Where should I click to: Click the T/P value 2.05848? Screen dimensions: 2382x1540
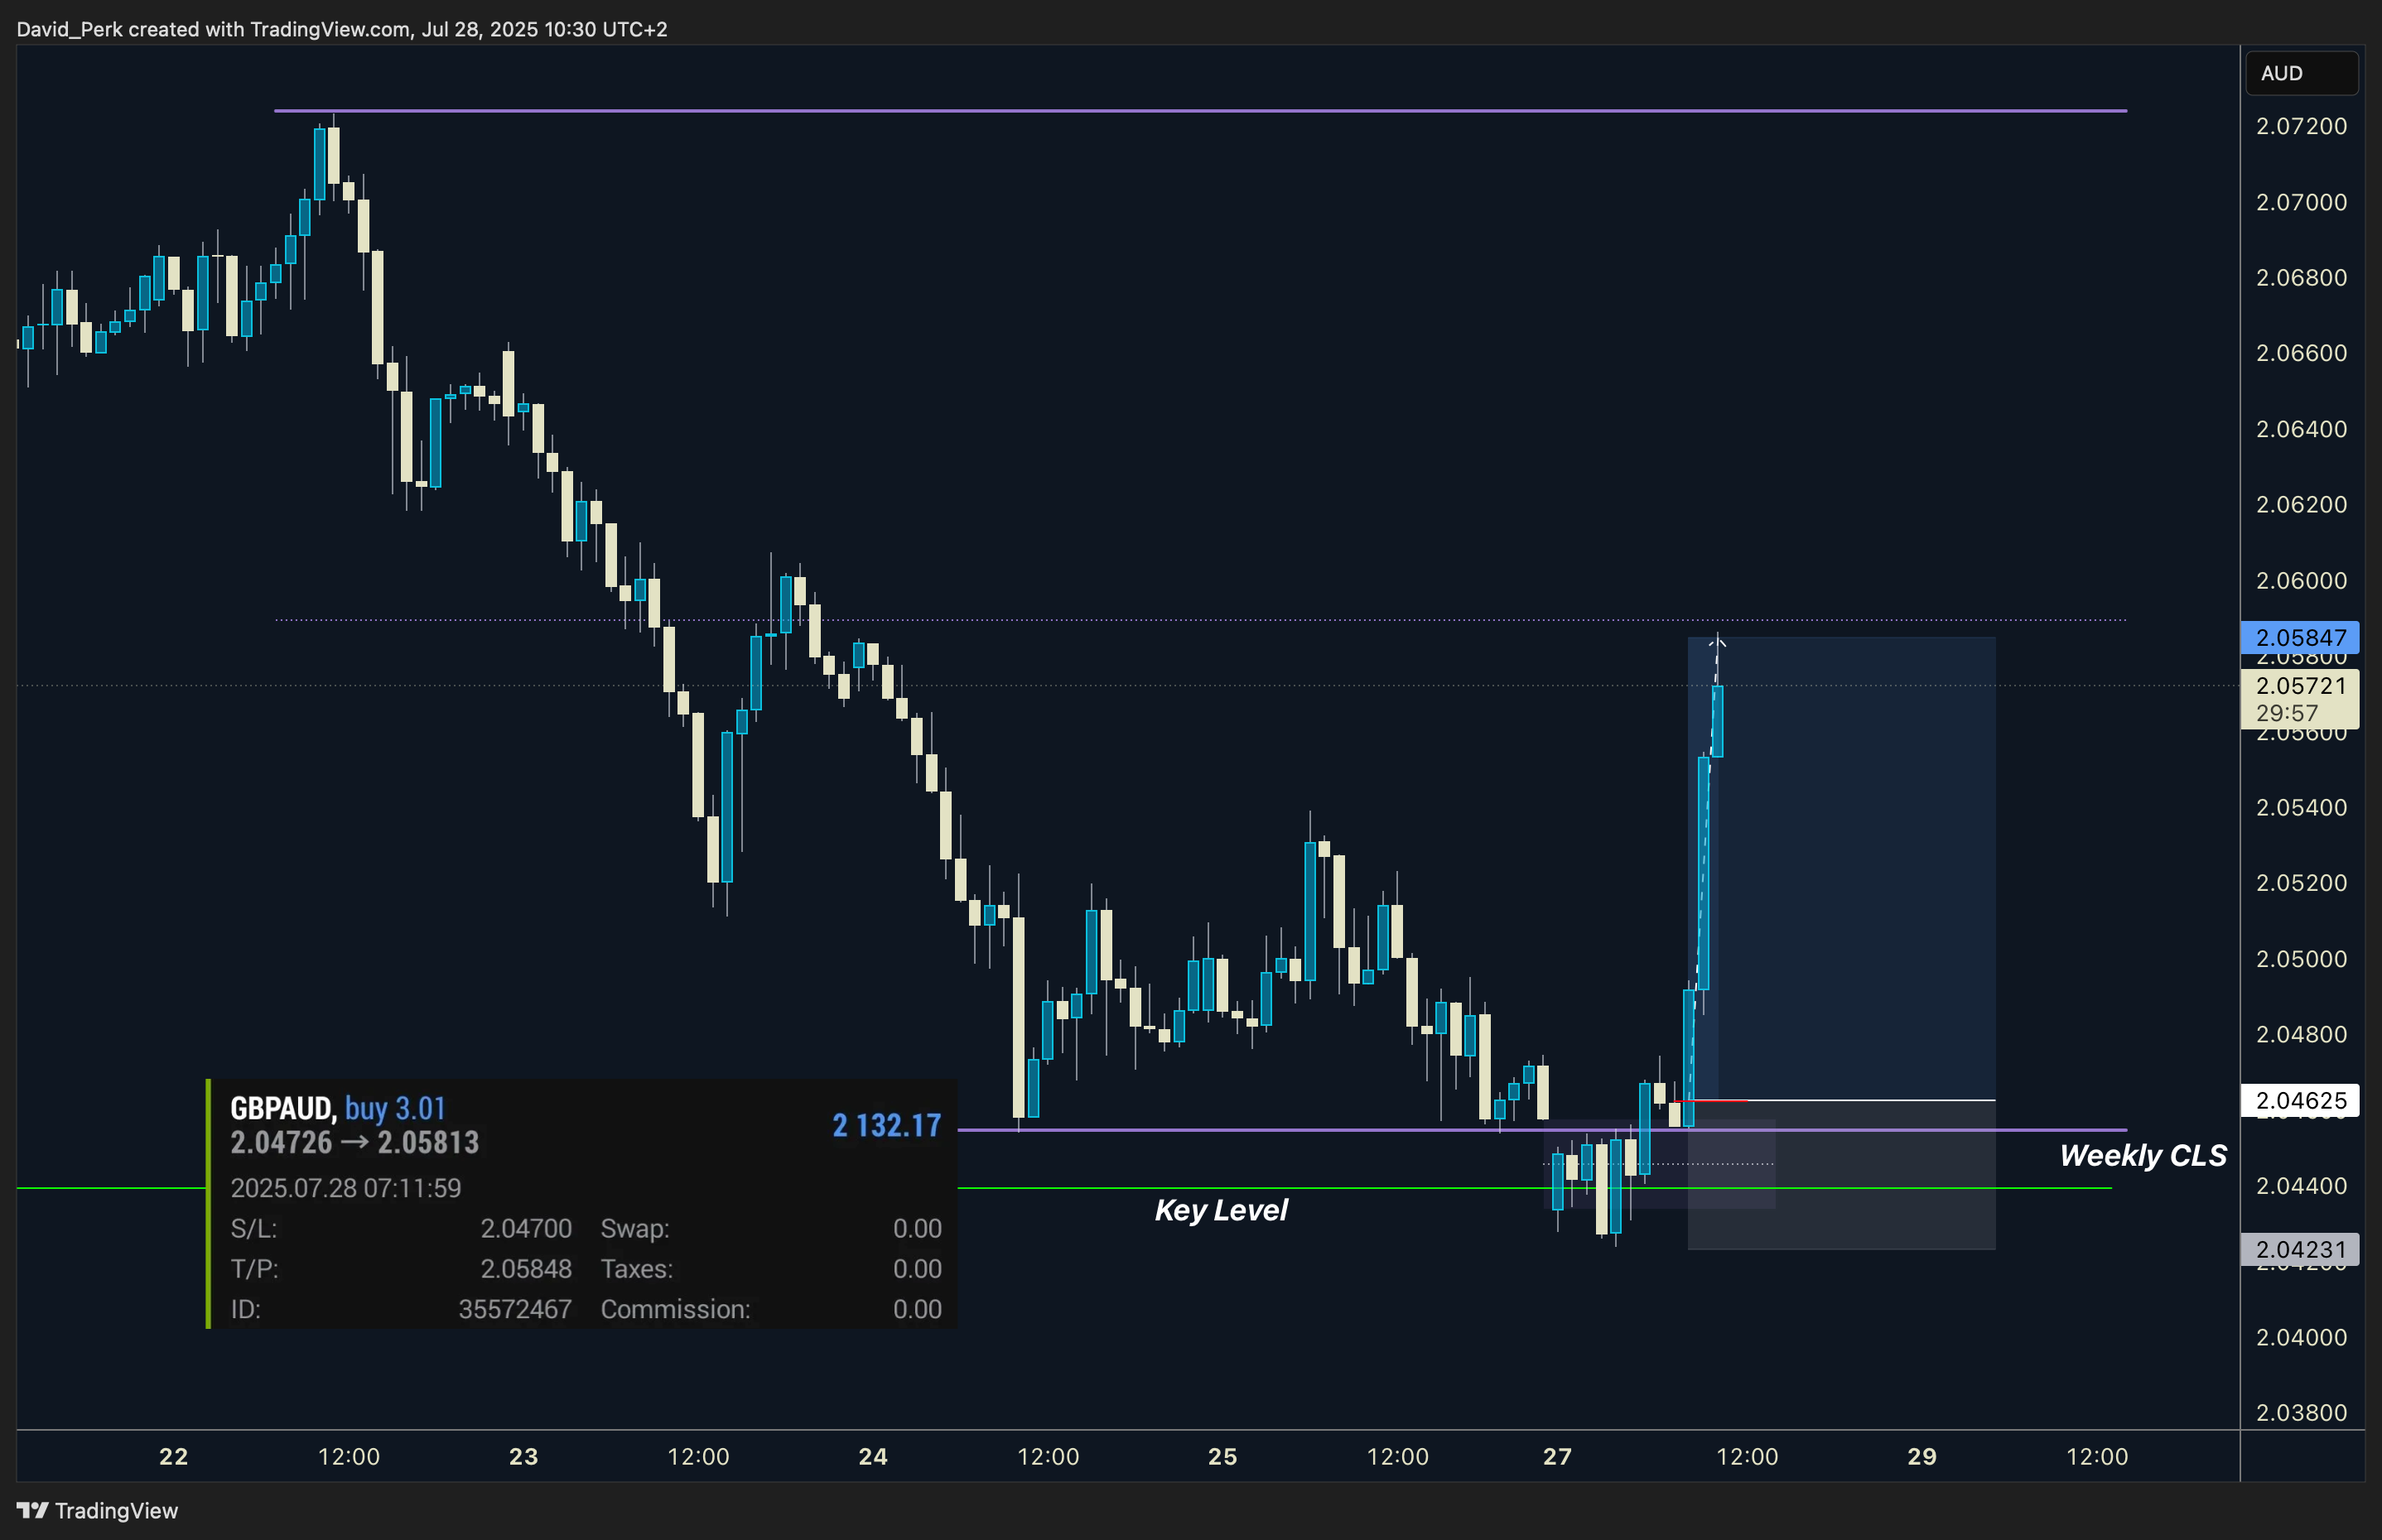(526, 1269)
